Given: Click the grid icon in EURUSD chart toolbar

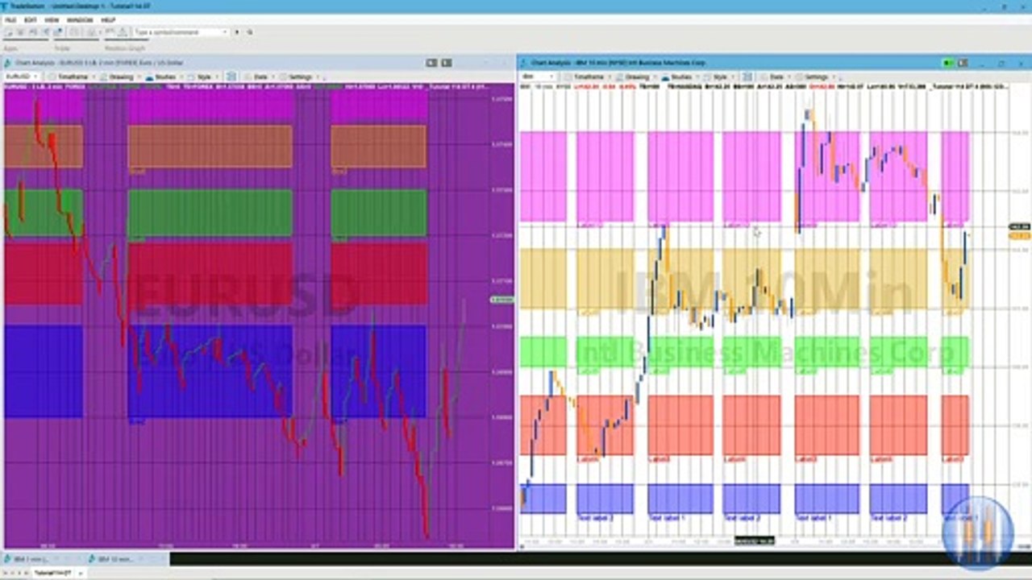Looking at the screenshot, I should click(x=231, y=77).
